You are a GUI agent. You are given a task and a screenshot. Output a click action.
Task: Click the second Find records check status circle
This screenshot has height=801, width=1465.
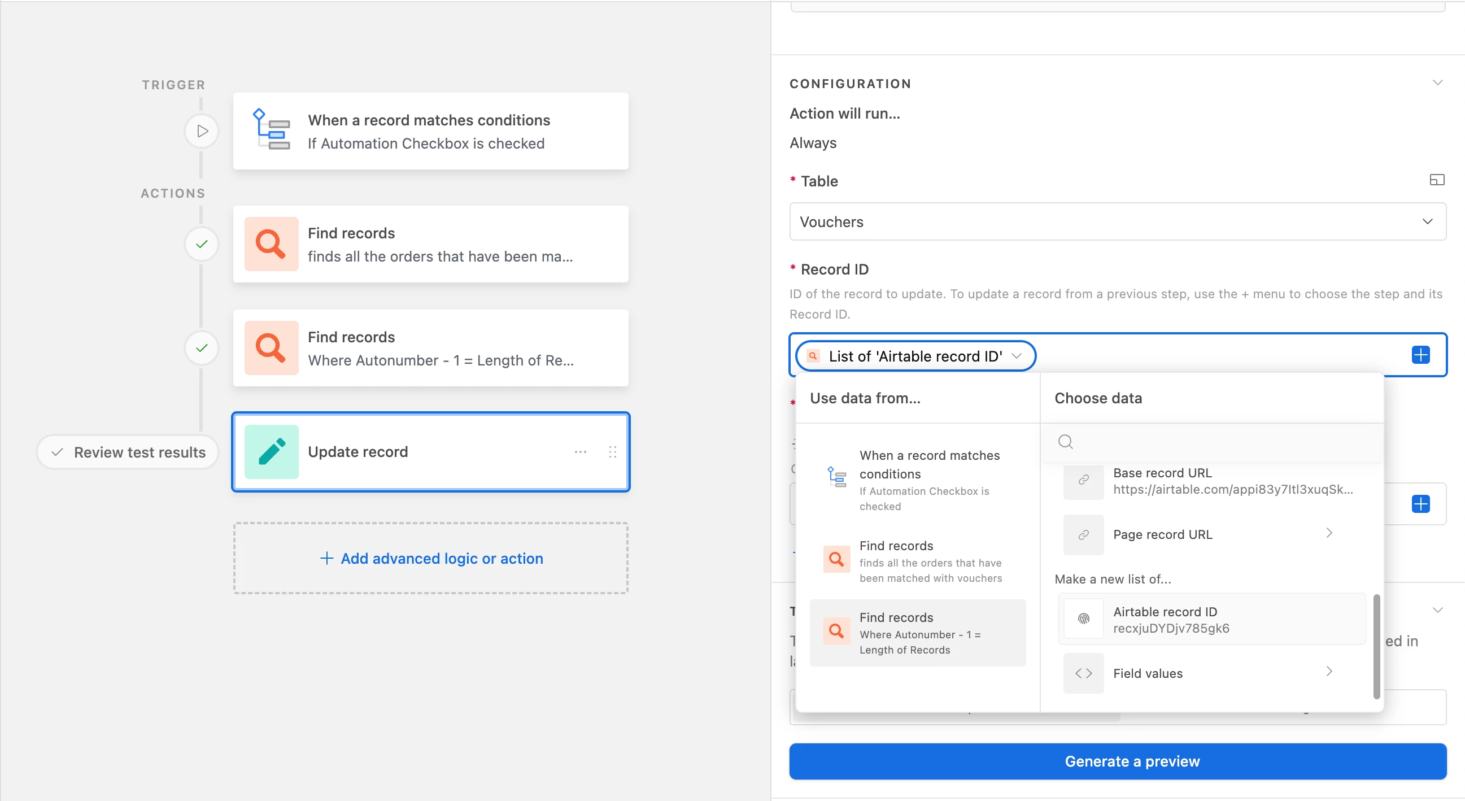tap(202, 348)
